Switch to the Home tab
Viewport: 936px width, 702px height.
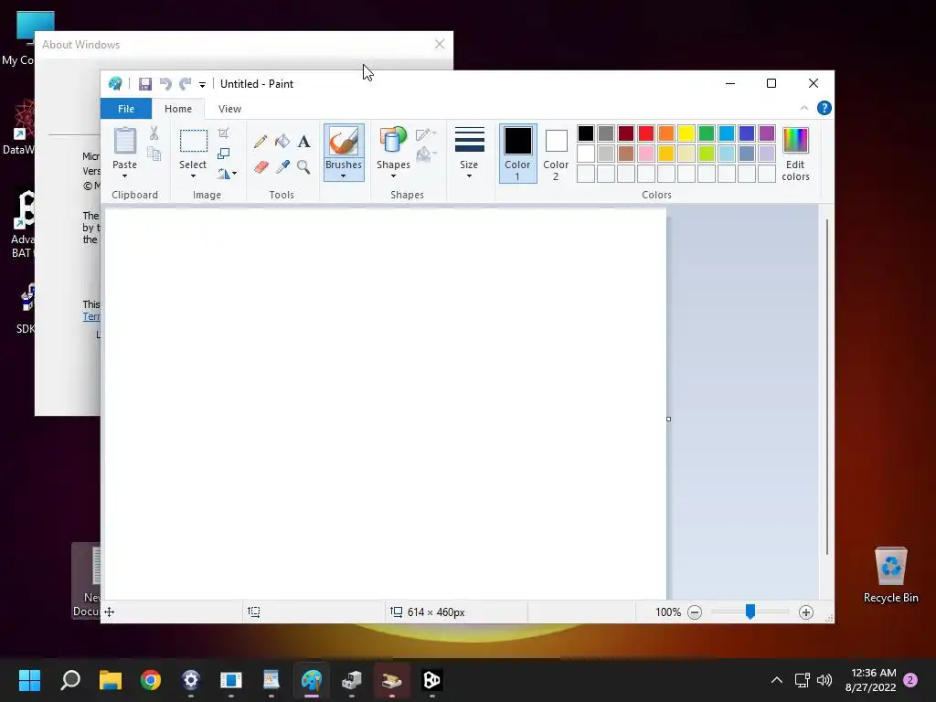[x=178, y=109]
